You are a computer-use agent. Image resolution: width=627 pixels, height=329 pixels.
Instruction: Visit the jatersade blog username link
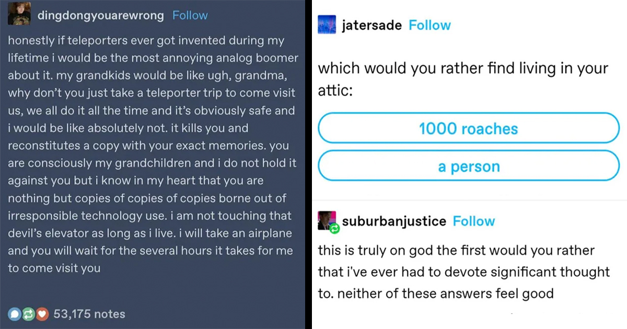371,26
